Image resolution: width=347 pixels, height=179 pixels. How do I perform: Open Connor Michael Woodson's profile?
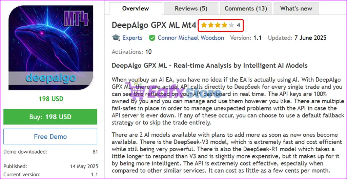click(x=191, y=38)
